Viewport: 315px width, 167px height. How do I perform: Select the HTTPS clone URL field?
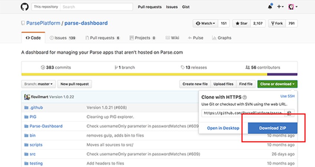243,113
